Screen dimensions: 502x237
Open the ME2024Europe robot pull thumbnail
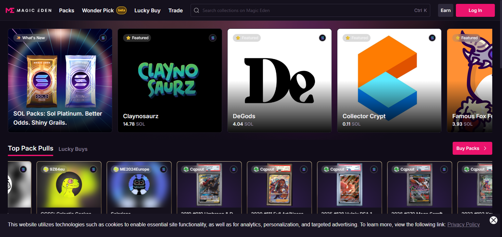139,185
